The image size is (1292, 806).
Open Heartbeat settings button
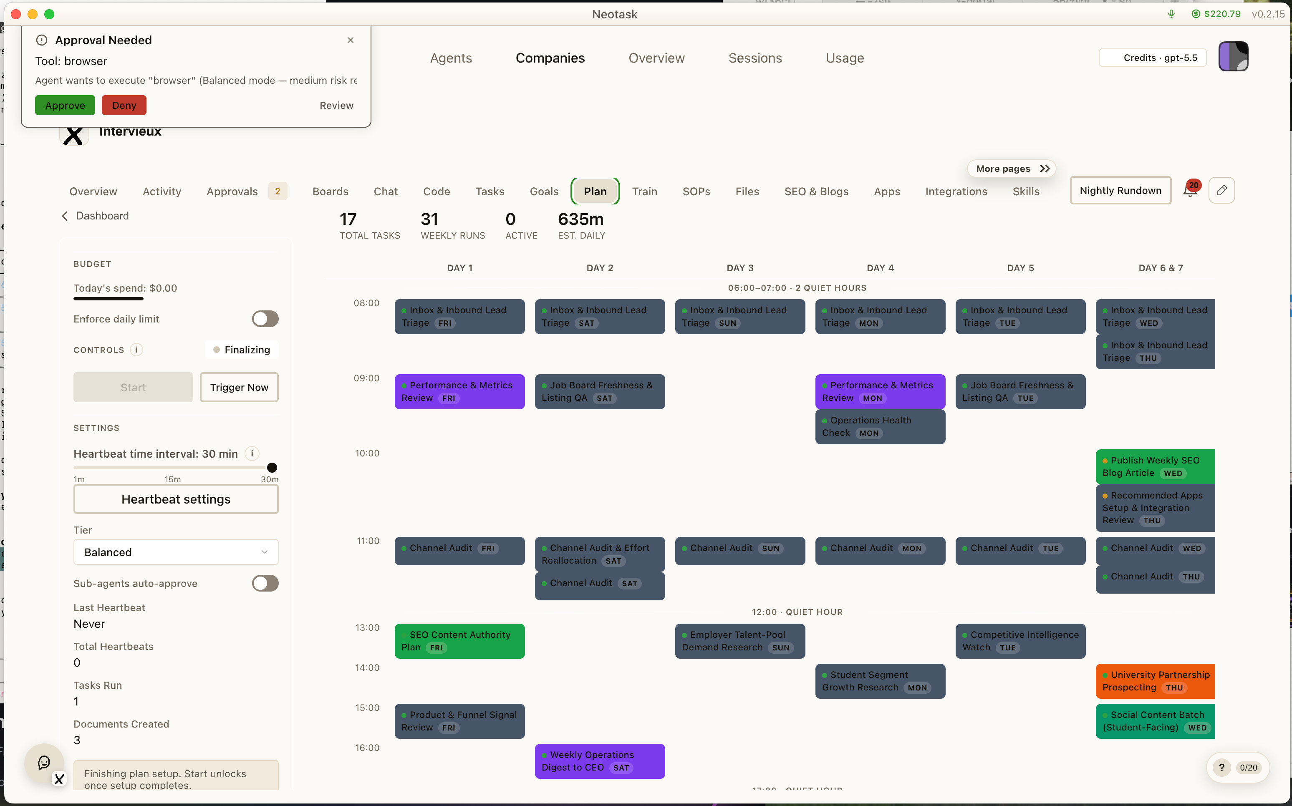coord(176,499)
